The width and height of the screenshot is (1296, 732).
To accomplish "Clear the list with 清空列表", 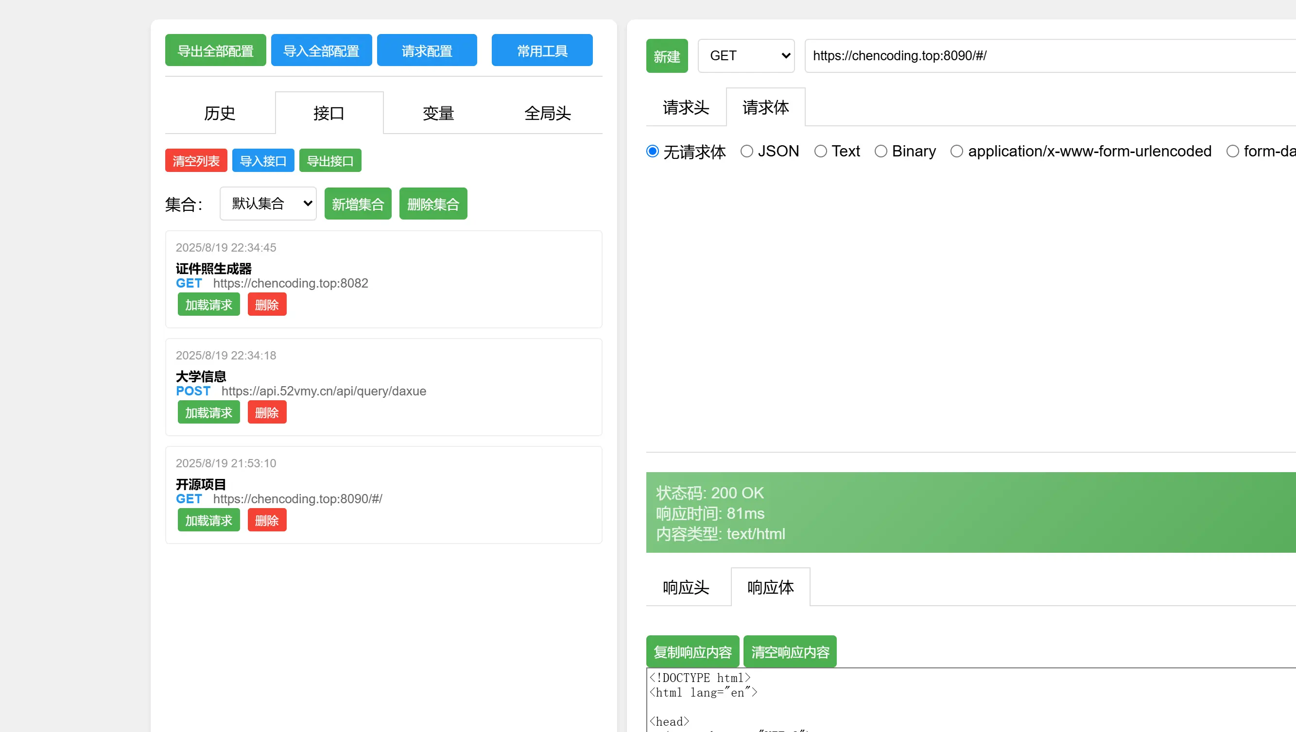I will point(196,160).
